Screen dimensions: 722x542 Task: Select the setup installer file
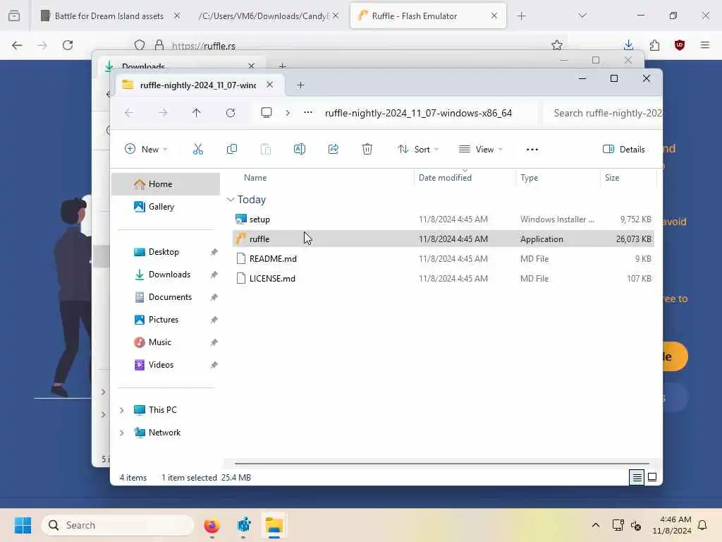click(443, 219)
